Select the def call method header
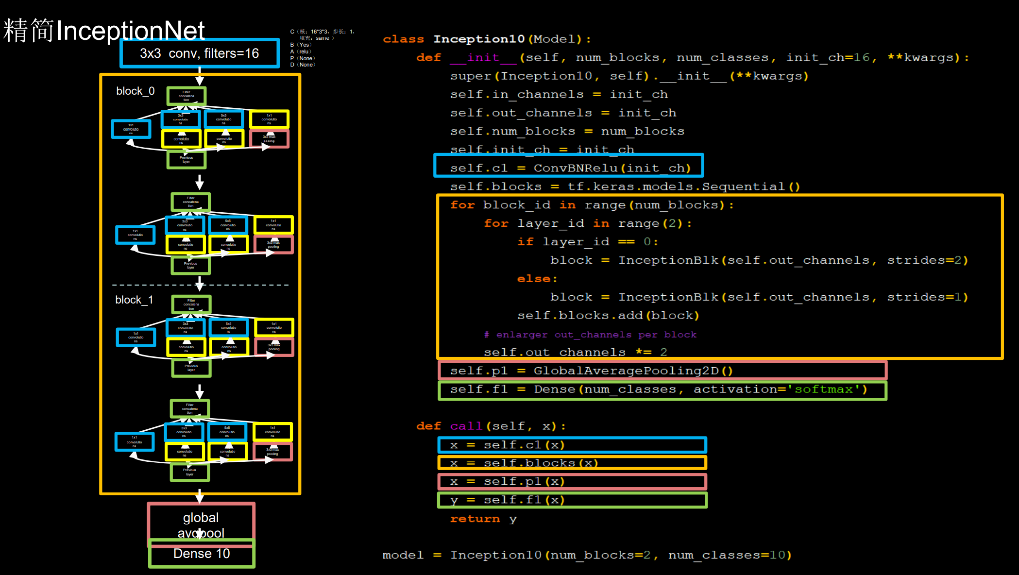The image size is (1019, 575). click(490, 426)
